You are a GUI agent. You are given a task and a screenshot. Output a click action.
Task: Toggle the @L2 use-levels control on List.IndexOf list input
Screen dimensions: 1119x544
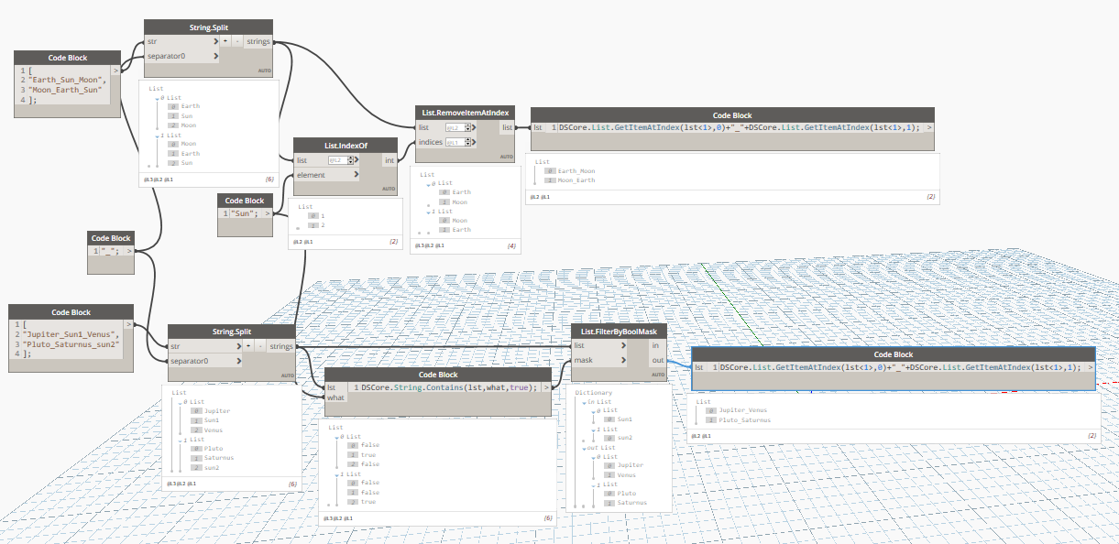click(x=337, y=160)
